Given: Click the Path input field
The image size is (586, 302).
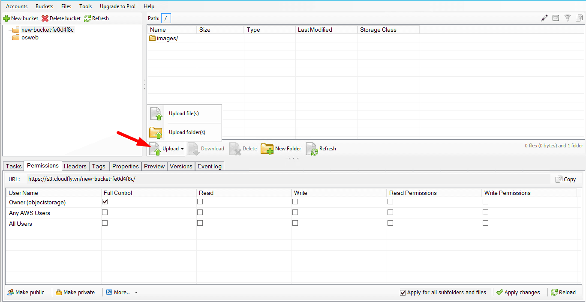Looking at the screenshot, I should click(166, 18).
